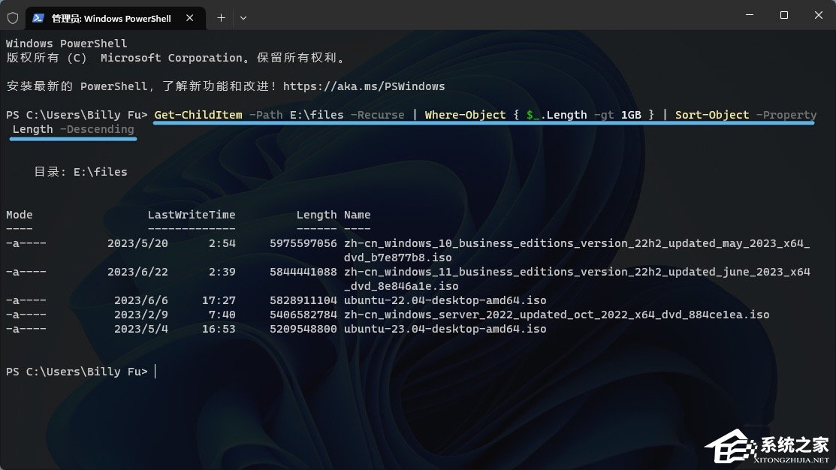Click the -Descending parameter text
This screenshot has width=836, height=470.
97,129
